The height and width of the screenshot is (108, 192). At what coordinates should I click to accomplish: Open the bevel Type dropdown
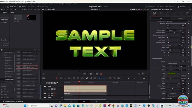[176, 47]
